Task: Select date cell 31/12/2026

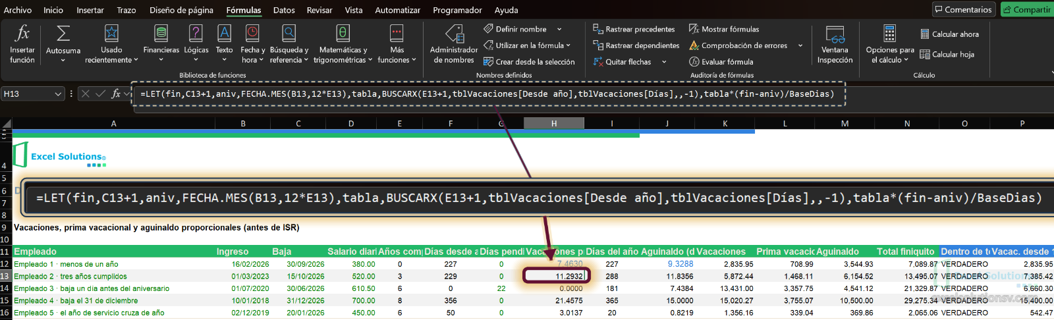Action: click(x=298, y=301)
